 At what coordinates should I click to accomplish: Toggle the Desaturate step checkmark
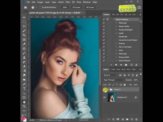tap(104, 37)
